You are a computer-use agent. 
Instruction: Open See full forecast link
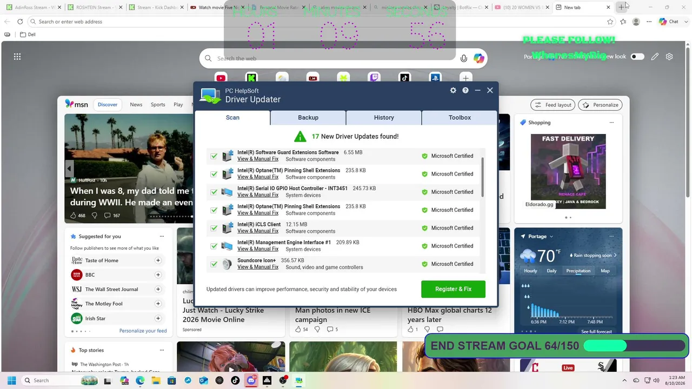[596, 331]
